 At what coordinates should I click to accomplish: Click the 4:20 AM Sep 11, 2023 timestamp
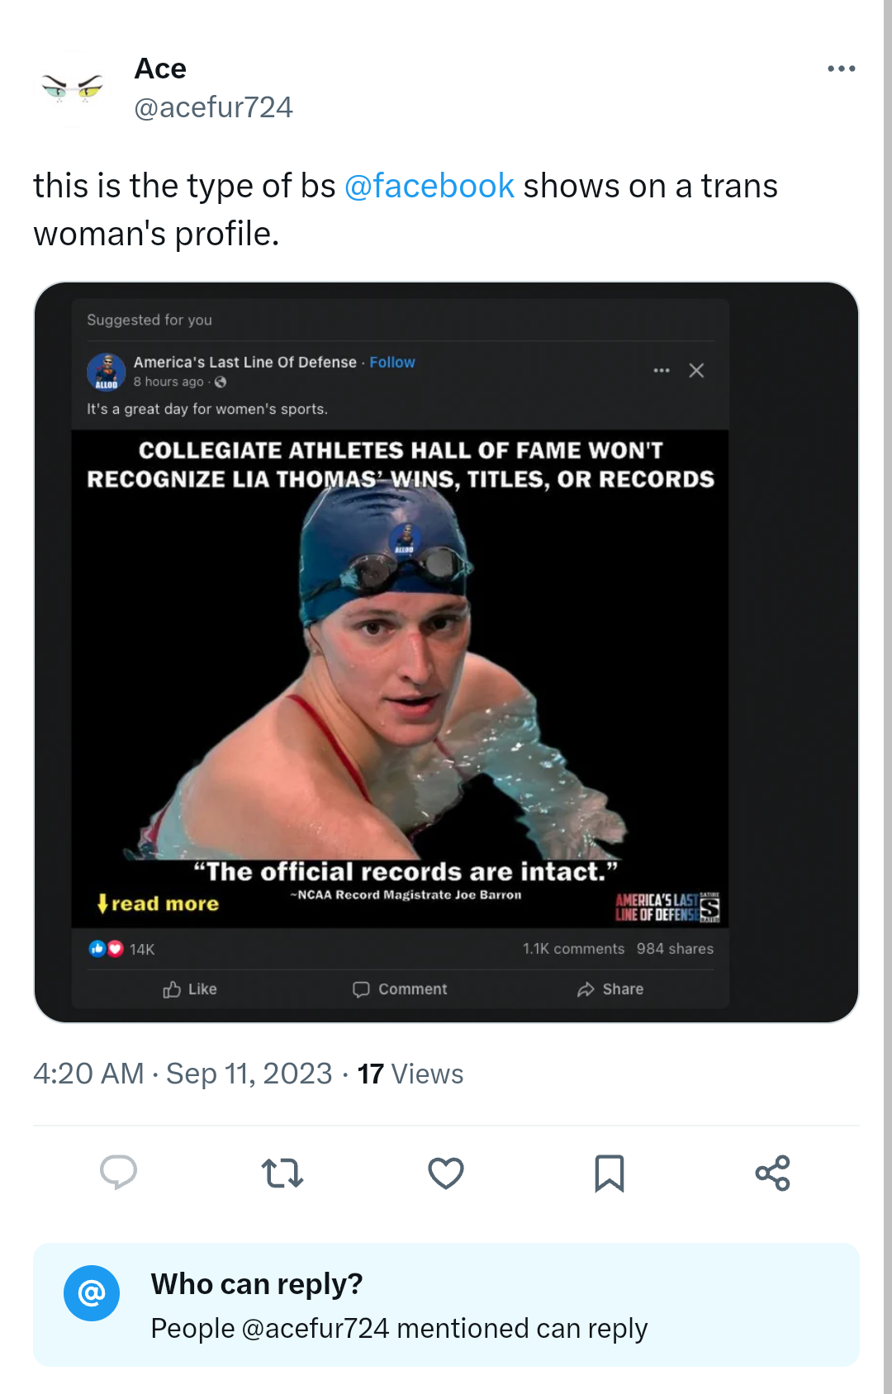click(x=183, y=1074)
